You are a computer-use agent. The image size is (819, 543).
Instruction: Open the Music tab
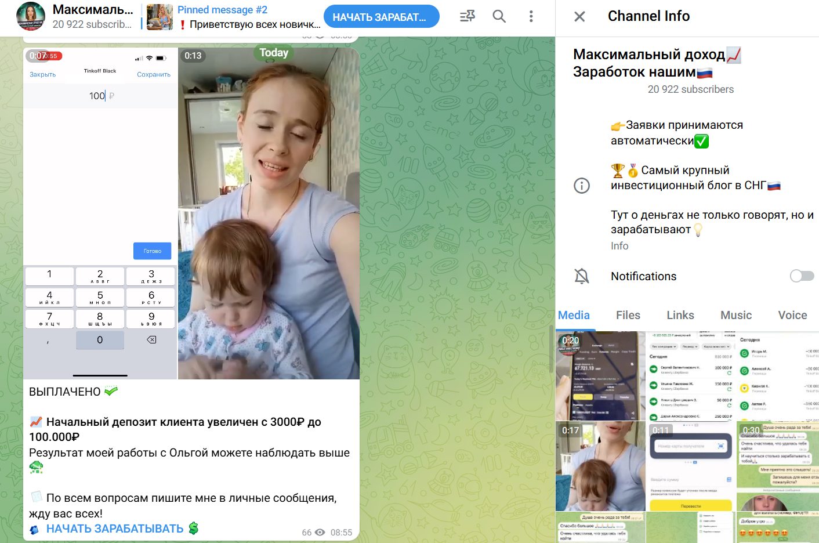point(735,315)
